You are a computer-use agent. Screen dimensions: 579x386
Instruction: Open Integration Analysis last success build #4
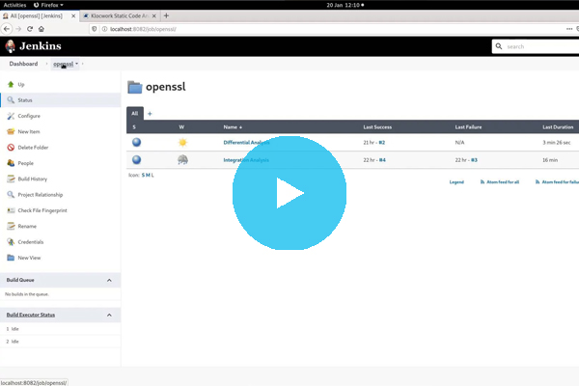click(x=382, y=160)
